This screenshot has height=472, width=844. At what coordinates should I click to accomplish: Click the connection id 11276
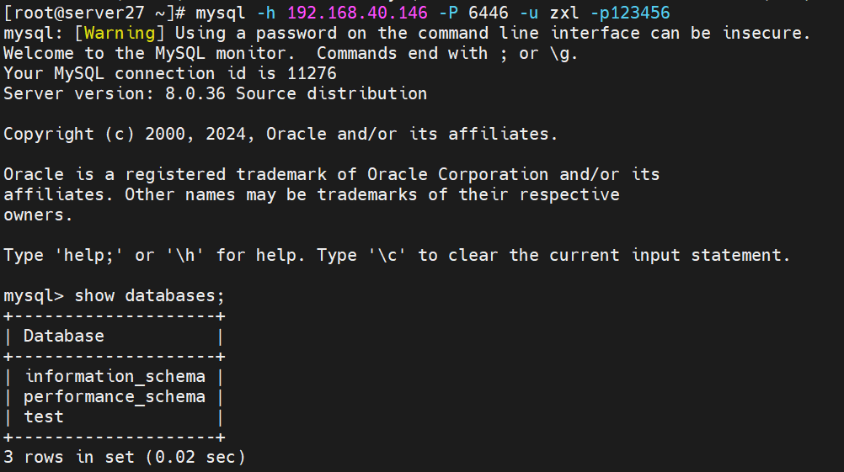pos(312,74)
